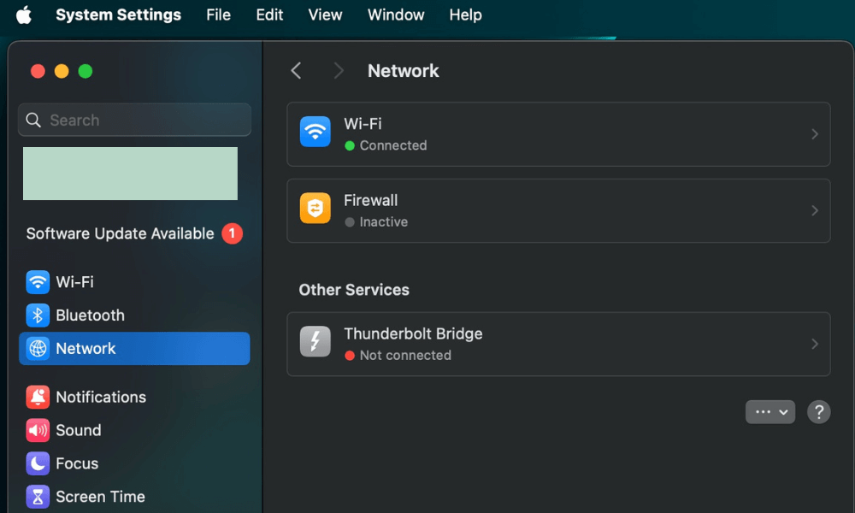Click the Focus moon icon
Viewport: 855px width, 513px height.
[x=38, y=463]
